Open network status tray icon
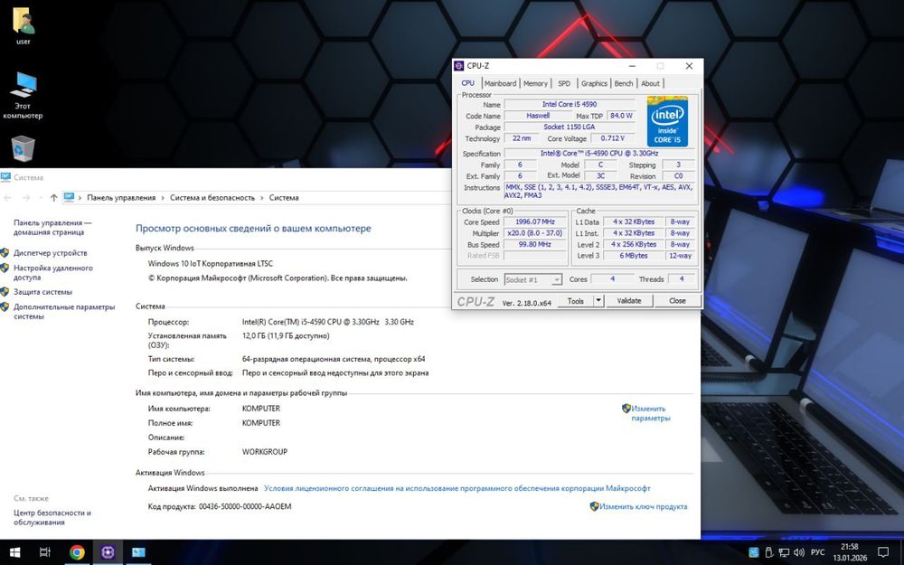This screenshot has height=565, width=904. click(784, 552)
